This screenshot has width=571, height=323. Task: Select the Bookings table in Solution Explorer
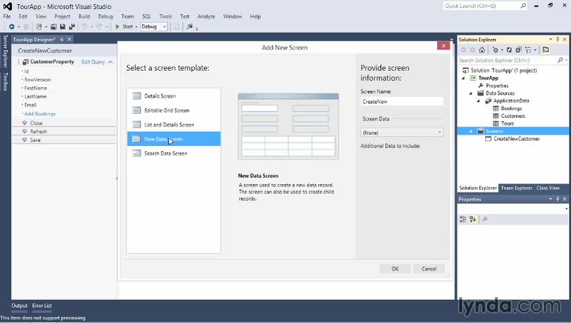(x=511, y=108)
